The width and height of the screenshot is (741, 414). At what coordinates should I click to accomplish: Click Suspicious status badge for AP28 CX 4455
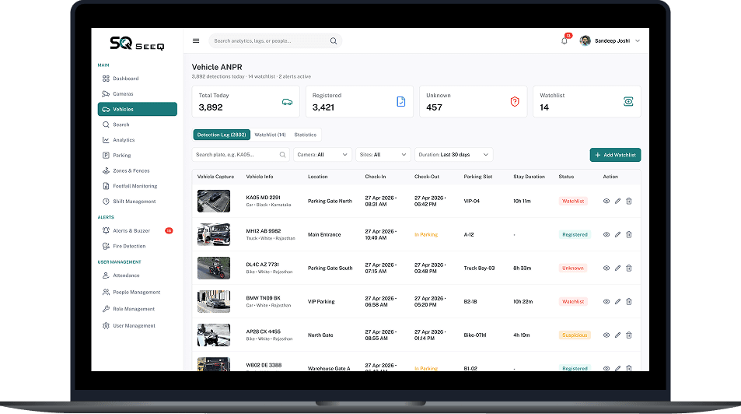pos(575,335)
